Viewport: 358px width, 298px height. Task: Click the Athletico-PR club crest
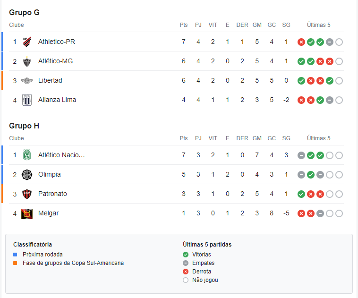coord(27,42)
